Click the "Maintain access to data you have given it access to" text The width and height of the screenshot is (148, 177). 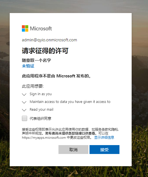tap(70, 102)
